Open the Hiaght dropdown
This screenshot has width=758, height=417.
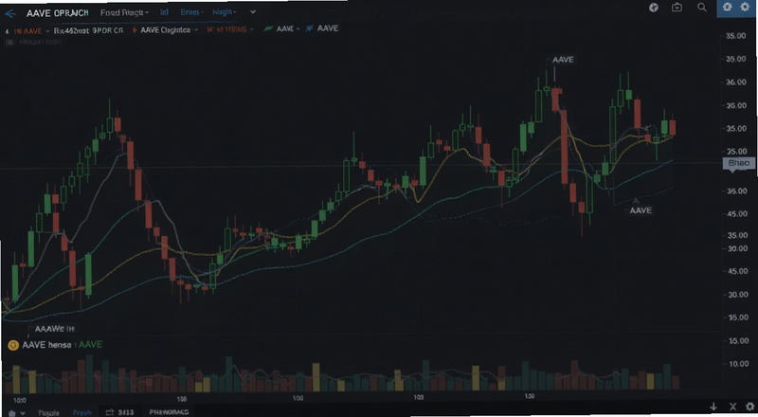pos(225,12)
